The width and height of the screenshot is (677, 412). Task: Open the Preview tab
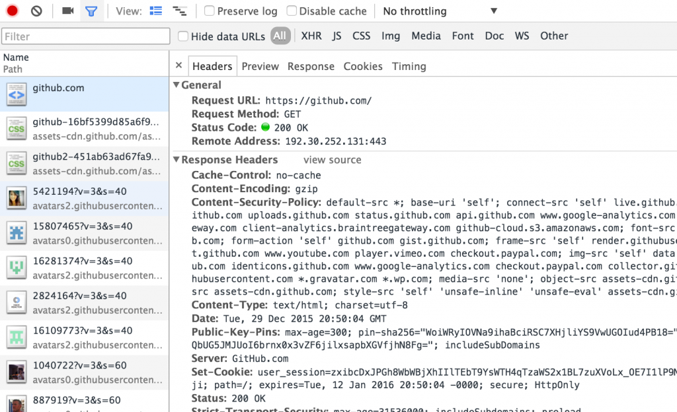coord(260,66)
